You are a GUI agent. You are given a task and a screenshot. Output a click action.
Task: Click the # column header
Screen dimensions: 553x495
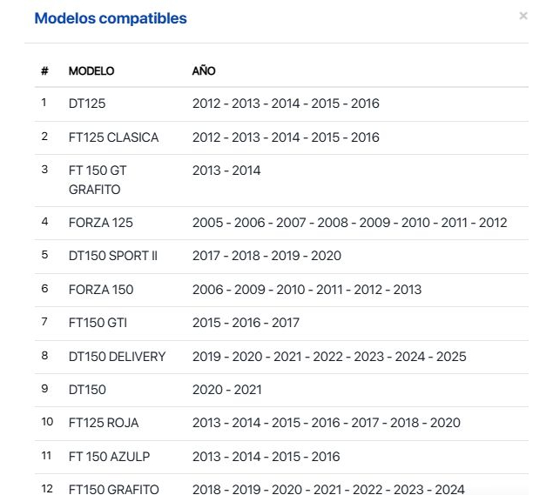(x=44, y=70)
